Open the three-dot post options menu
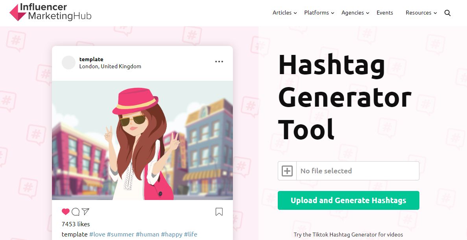The width and height of the screenshot is (467, 240). pyautogui.click(x=219, y=62)
